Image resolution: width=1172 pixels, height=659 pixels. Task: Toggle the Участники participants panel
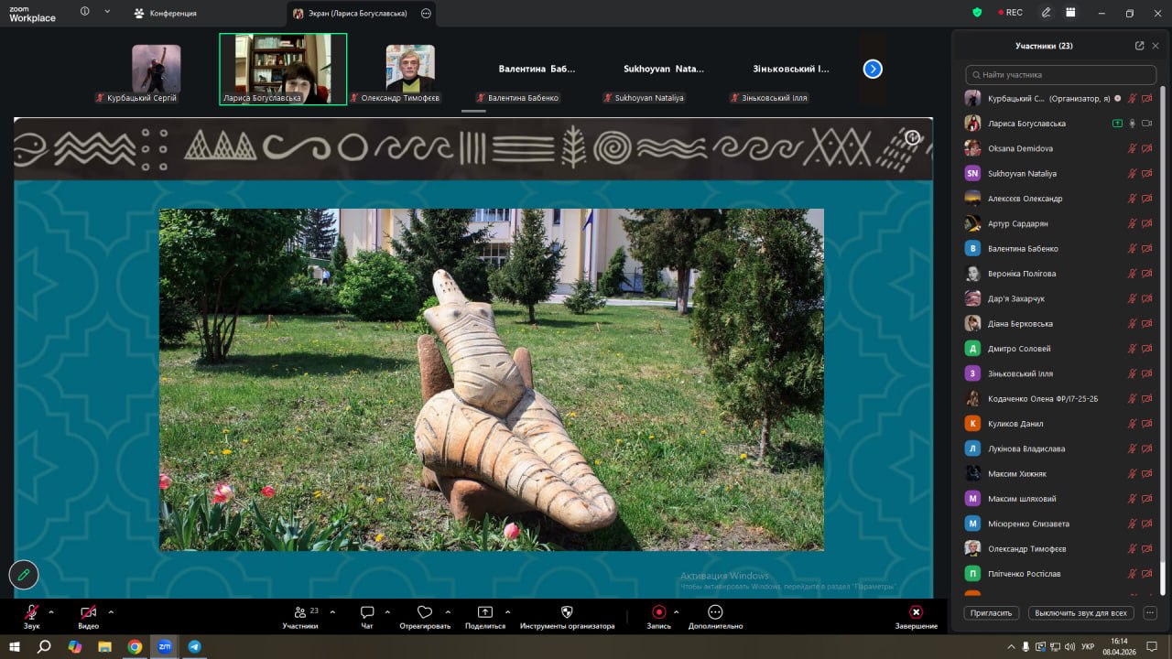click(x=300, y=612)
